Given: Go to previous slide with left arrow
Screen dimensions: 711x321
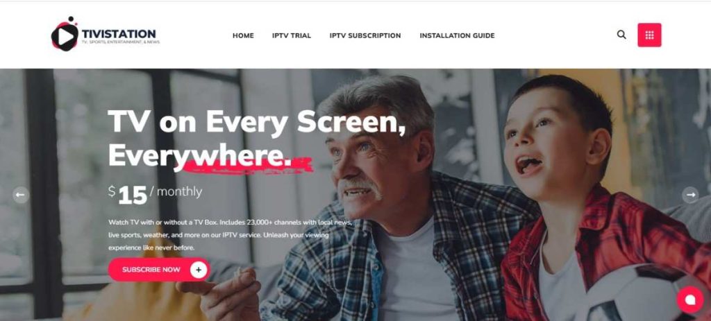Looking at the screenshot, I should pos(20,195).
